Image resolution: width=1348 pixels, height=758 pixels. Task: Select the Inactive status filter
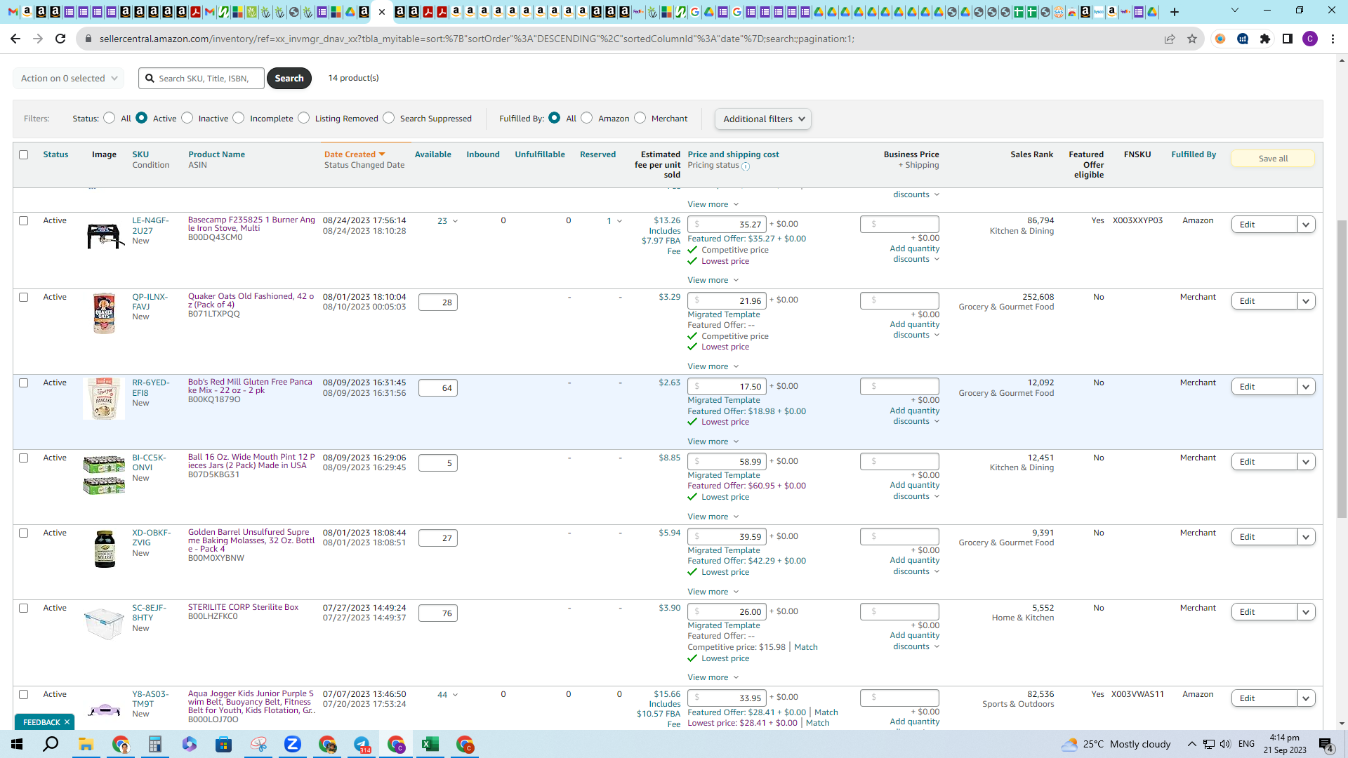pyautogui.click(x=187, y=118)
